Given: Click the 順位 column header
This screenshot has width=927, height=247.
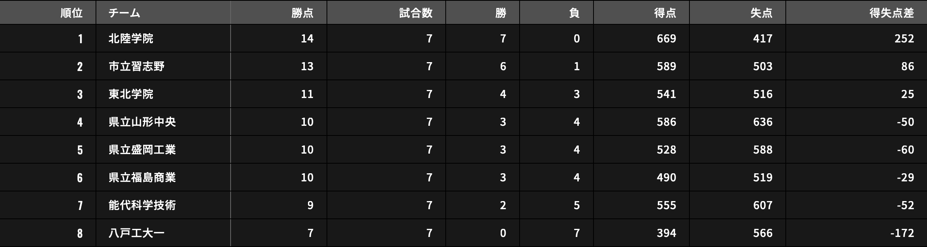Looking at the screenshot, I should pos(72,13).
